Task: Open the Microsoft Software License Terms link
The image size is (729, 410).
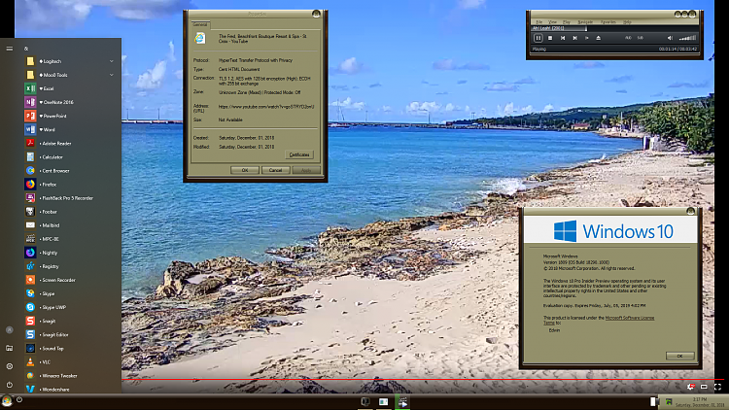Action: pos(599,321)
